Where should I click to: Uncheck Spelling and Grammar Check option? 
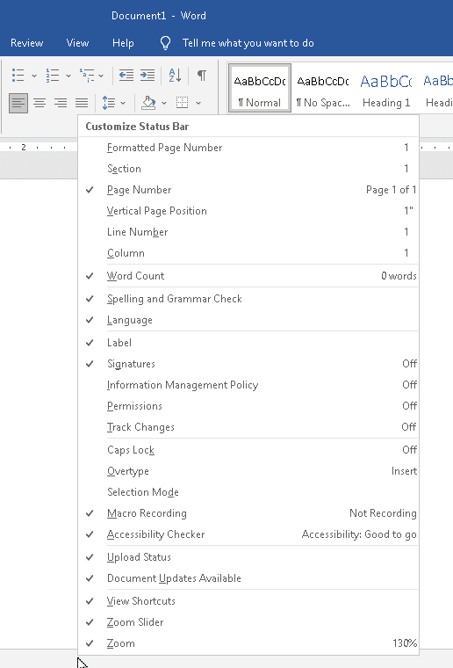[248, 299]
